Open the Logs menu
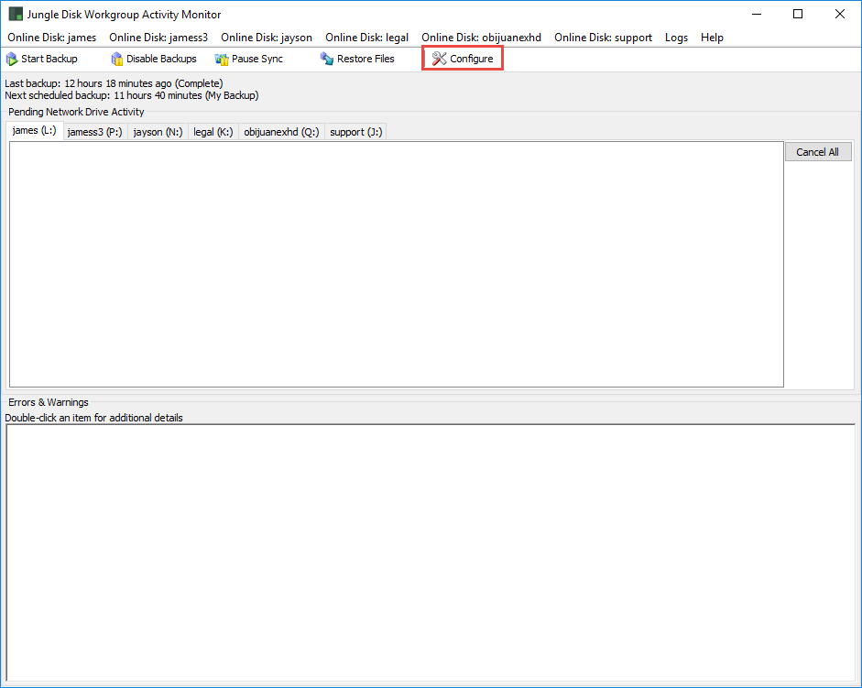Viewport: 862px width, 688px height. pos(676,38)
